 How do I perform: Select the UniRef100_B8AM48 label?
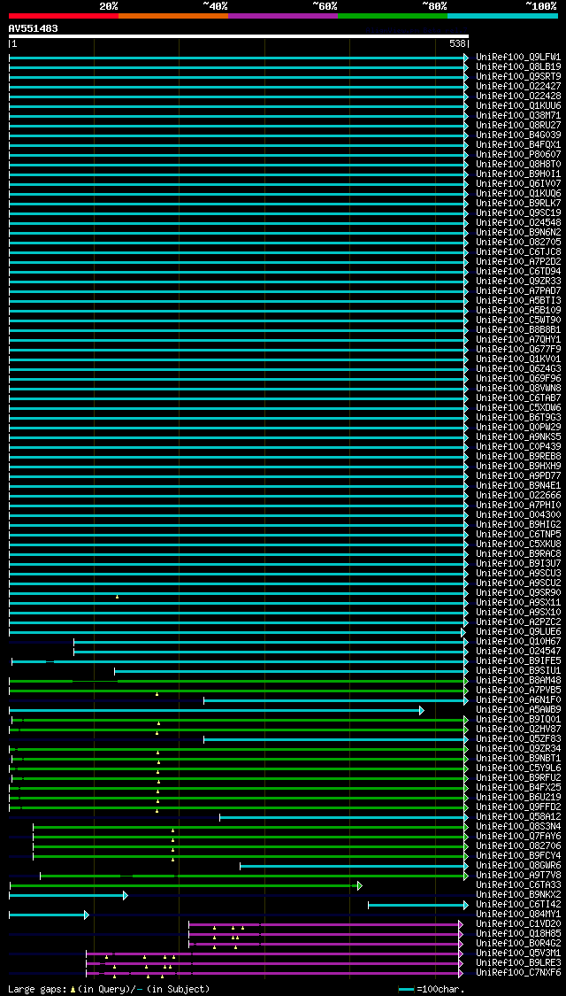coord(518,681)
